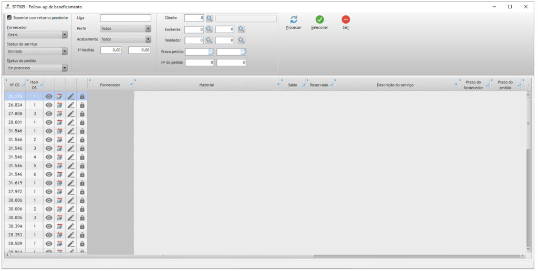Click the padlock icon for OS 28.001
538x271 pixels.
pos(82,122)
